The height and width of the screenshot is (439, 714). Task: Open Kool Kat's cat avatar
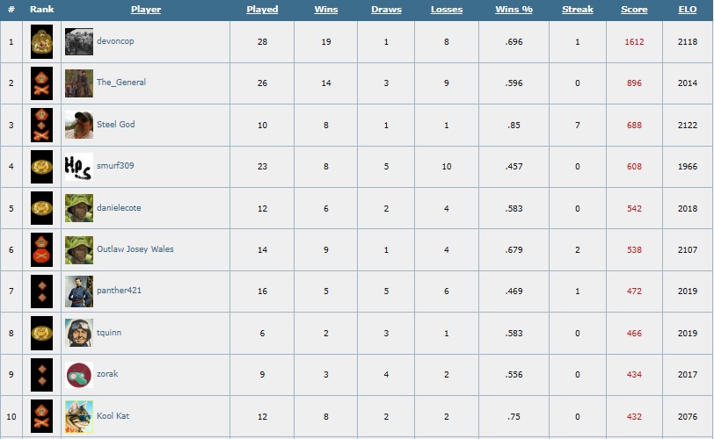click(79, 416)
